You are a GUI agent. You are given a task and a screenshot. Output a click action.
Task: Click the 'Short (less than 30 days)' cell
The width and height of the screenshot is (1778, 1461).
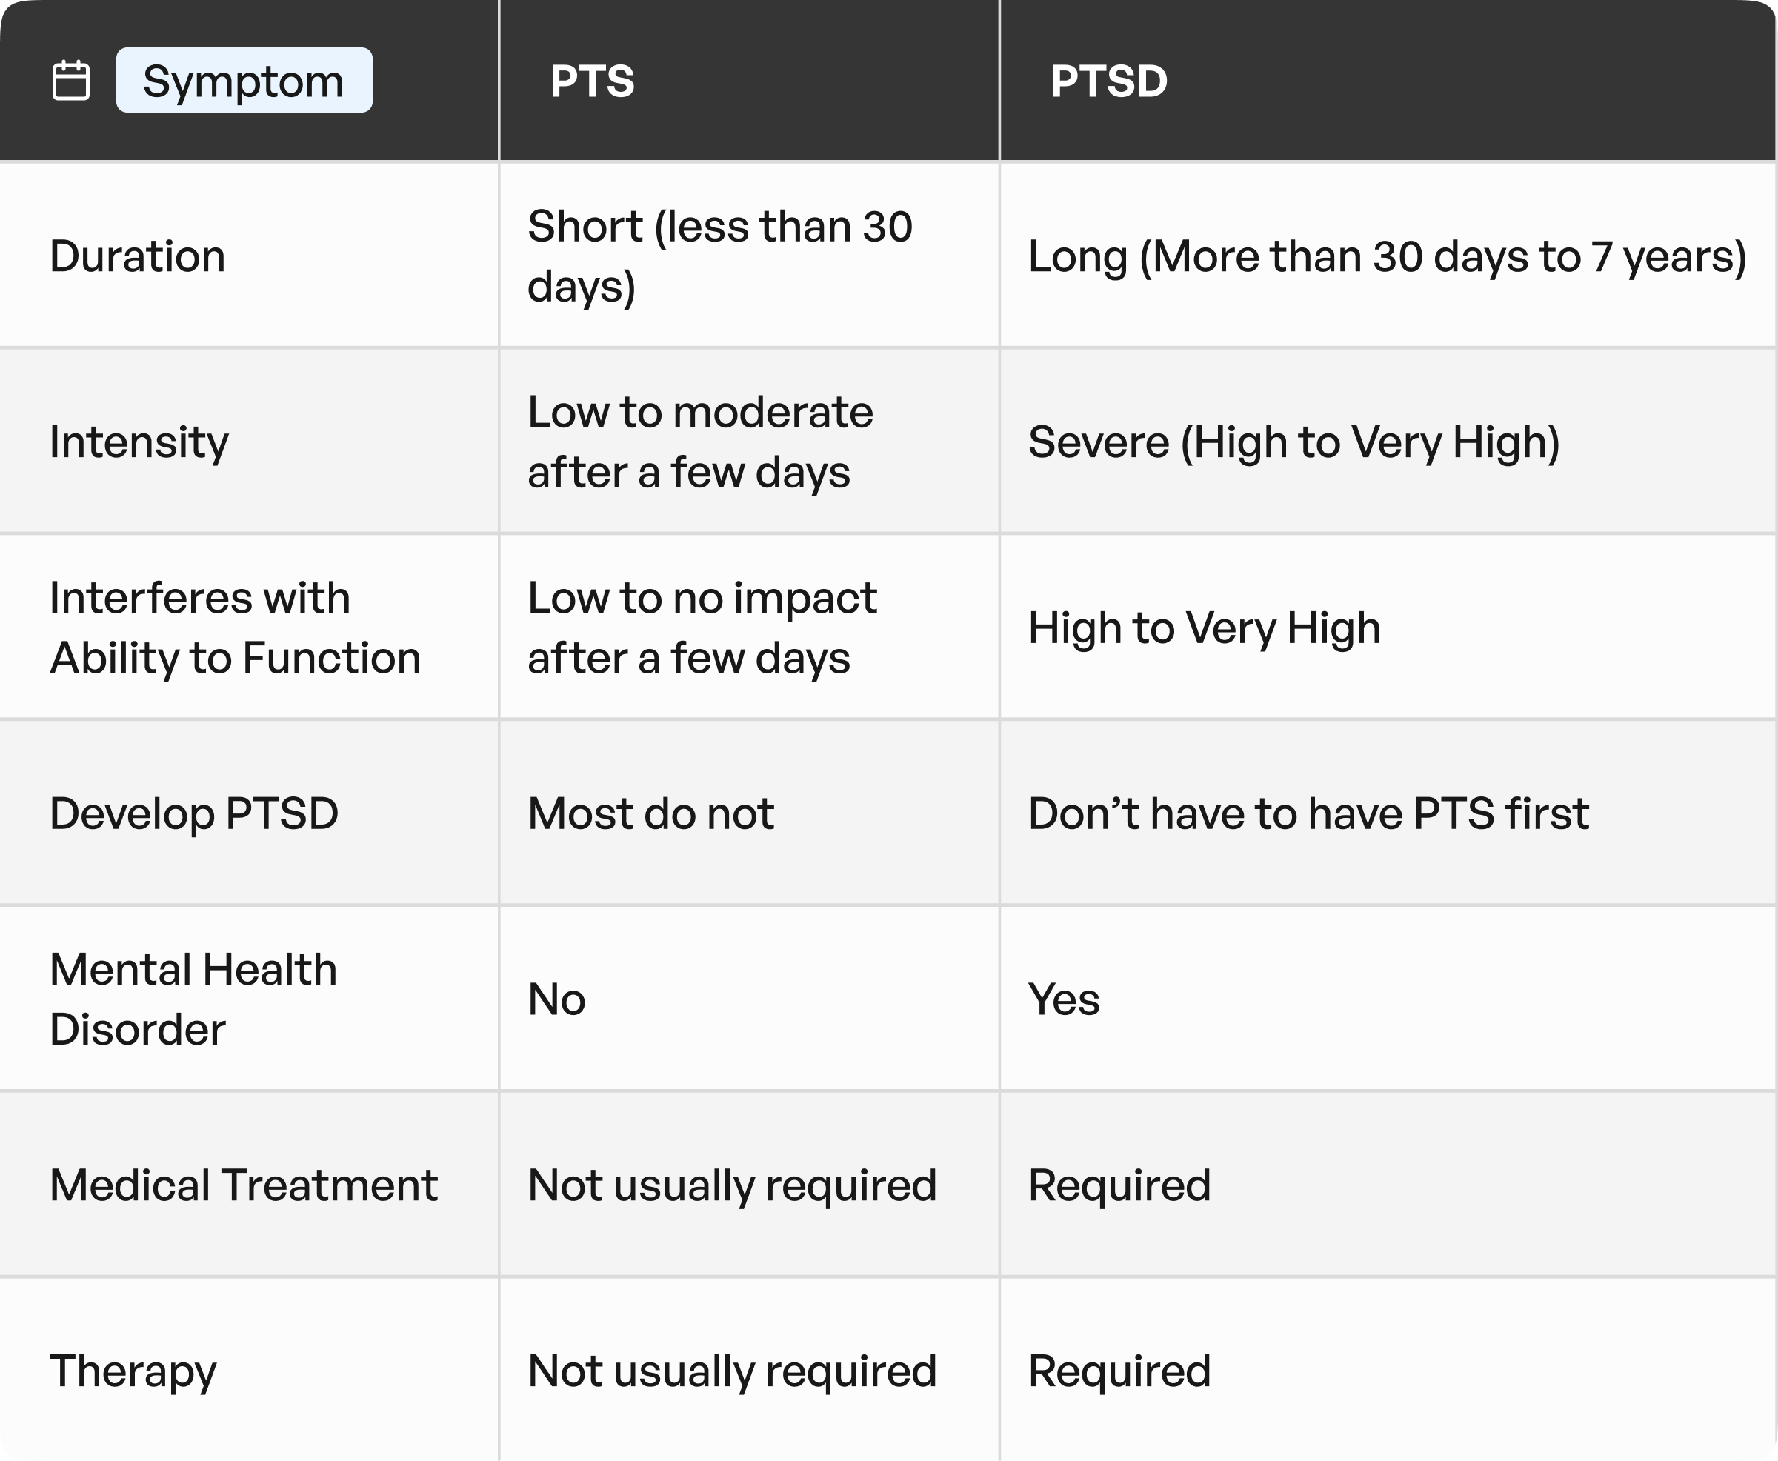pyautogui.click(x=720, y=256)
